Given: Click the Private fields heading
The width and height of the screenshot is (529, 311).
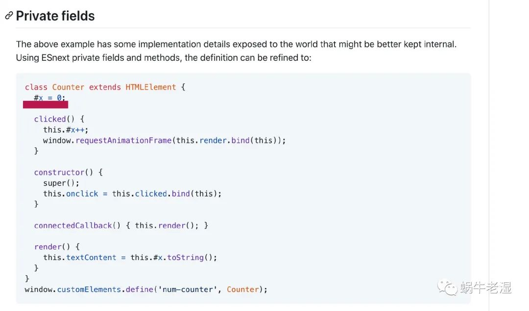Looking at the screenshot, I should click(55, 16).
